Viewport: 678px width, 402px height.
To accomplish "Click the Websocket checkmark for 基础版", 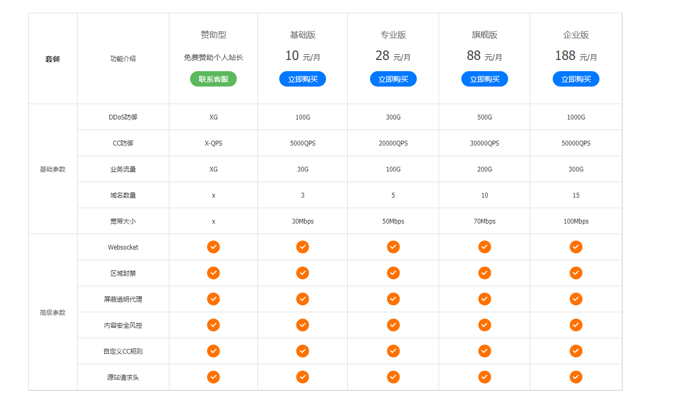I will pos(303,247).
